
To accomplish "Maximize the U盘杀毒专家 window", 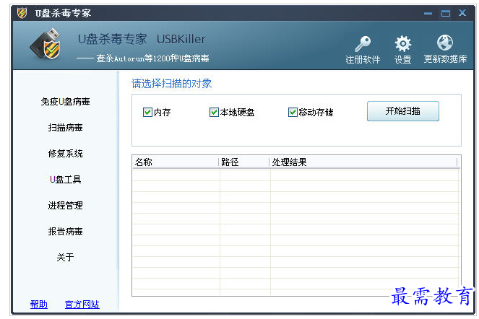I will pyautogui.click(x=445, y=14).
